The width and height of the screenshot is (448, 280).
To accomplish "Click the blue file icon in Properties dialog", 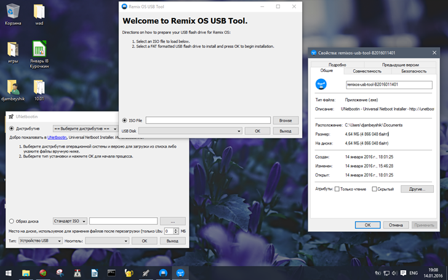I will pyautogui.click(x=321, y=84).
